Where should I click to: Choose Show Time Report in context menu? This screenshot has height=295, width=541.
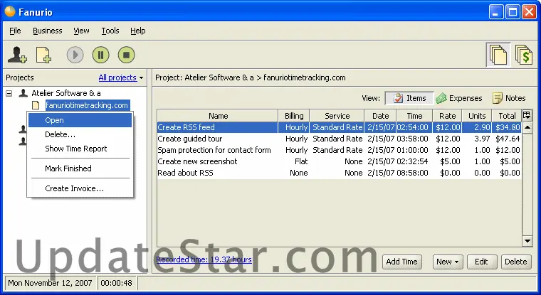(x=80, y=149)
